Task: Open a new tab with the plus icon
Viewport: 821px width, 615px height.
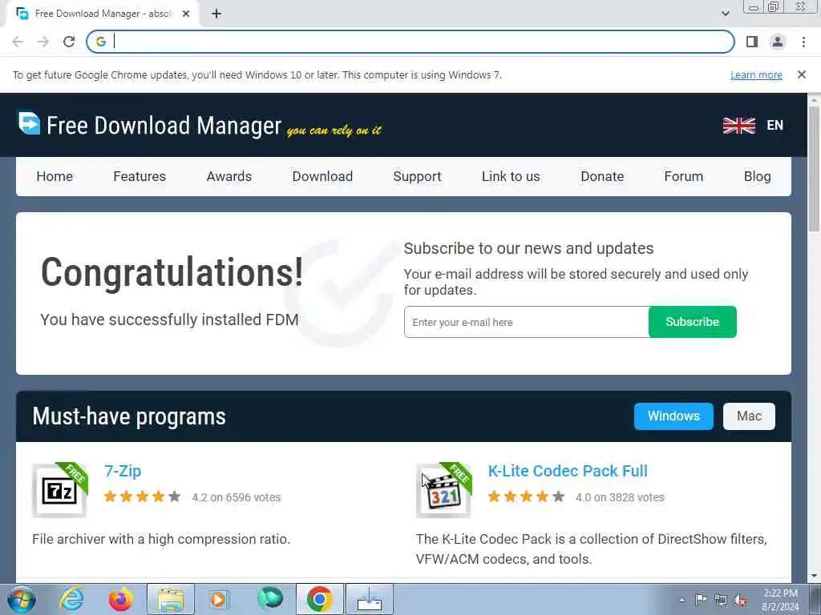Action: pyautogui.click(x=216, y=14)
